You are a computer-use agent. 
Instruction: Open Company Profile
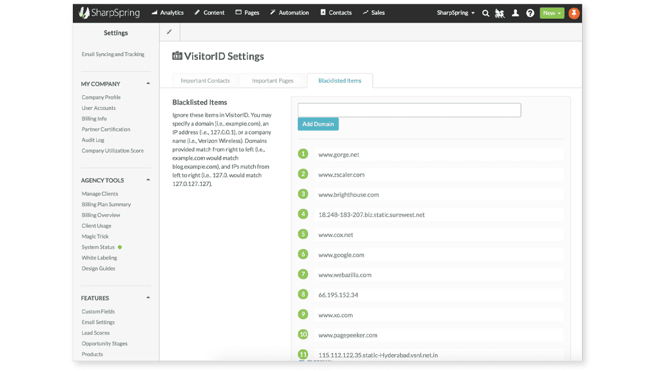click(101, 97)
